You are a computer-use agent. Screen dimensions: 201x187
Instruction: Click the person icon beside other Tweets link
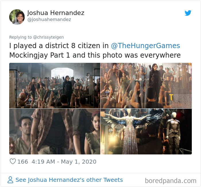tap(10, 180)
